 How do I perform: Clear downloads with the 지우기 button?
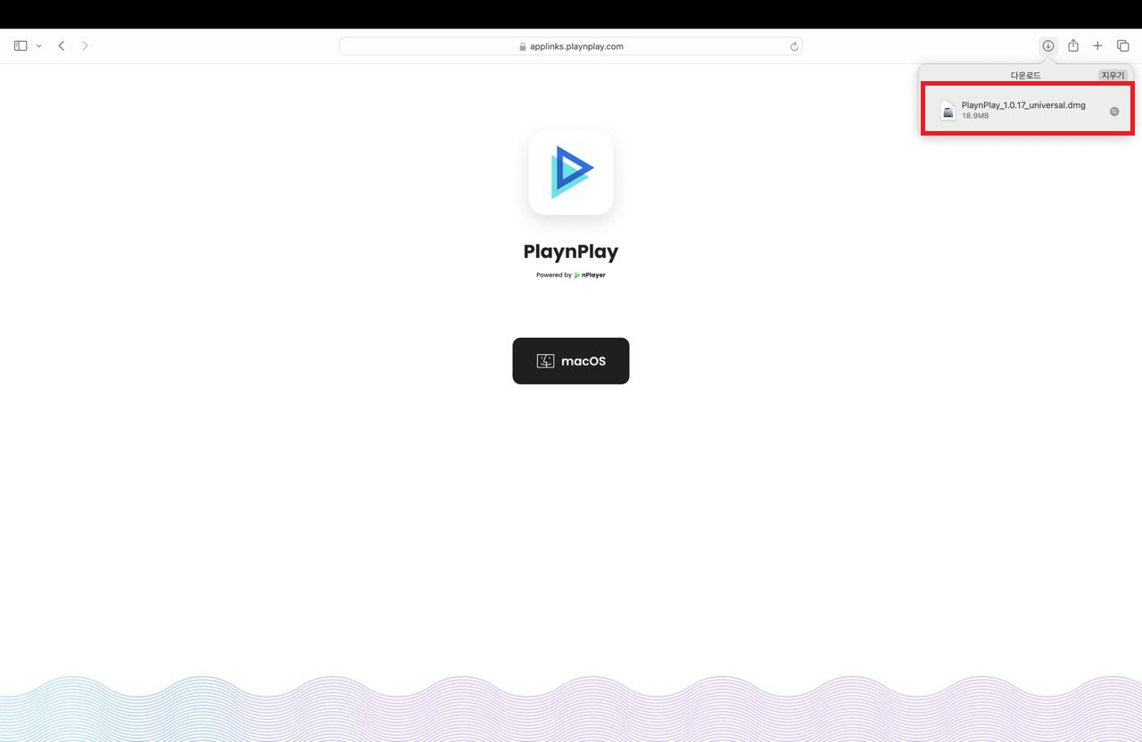[1113, 76]
